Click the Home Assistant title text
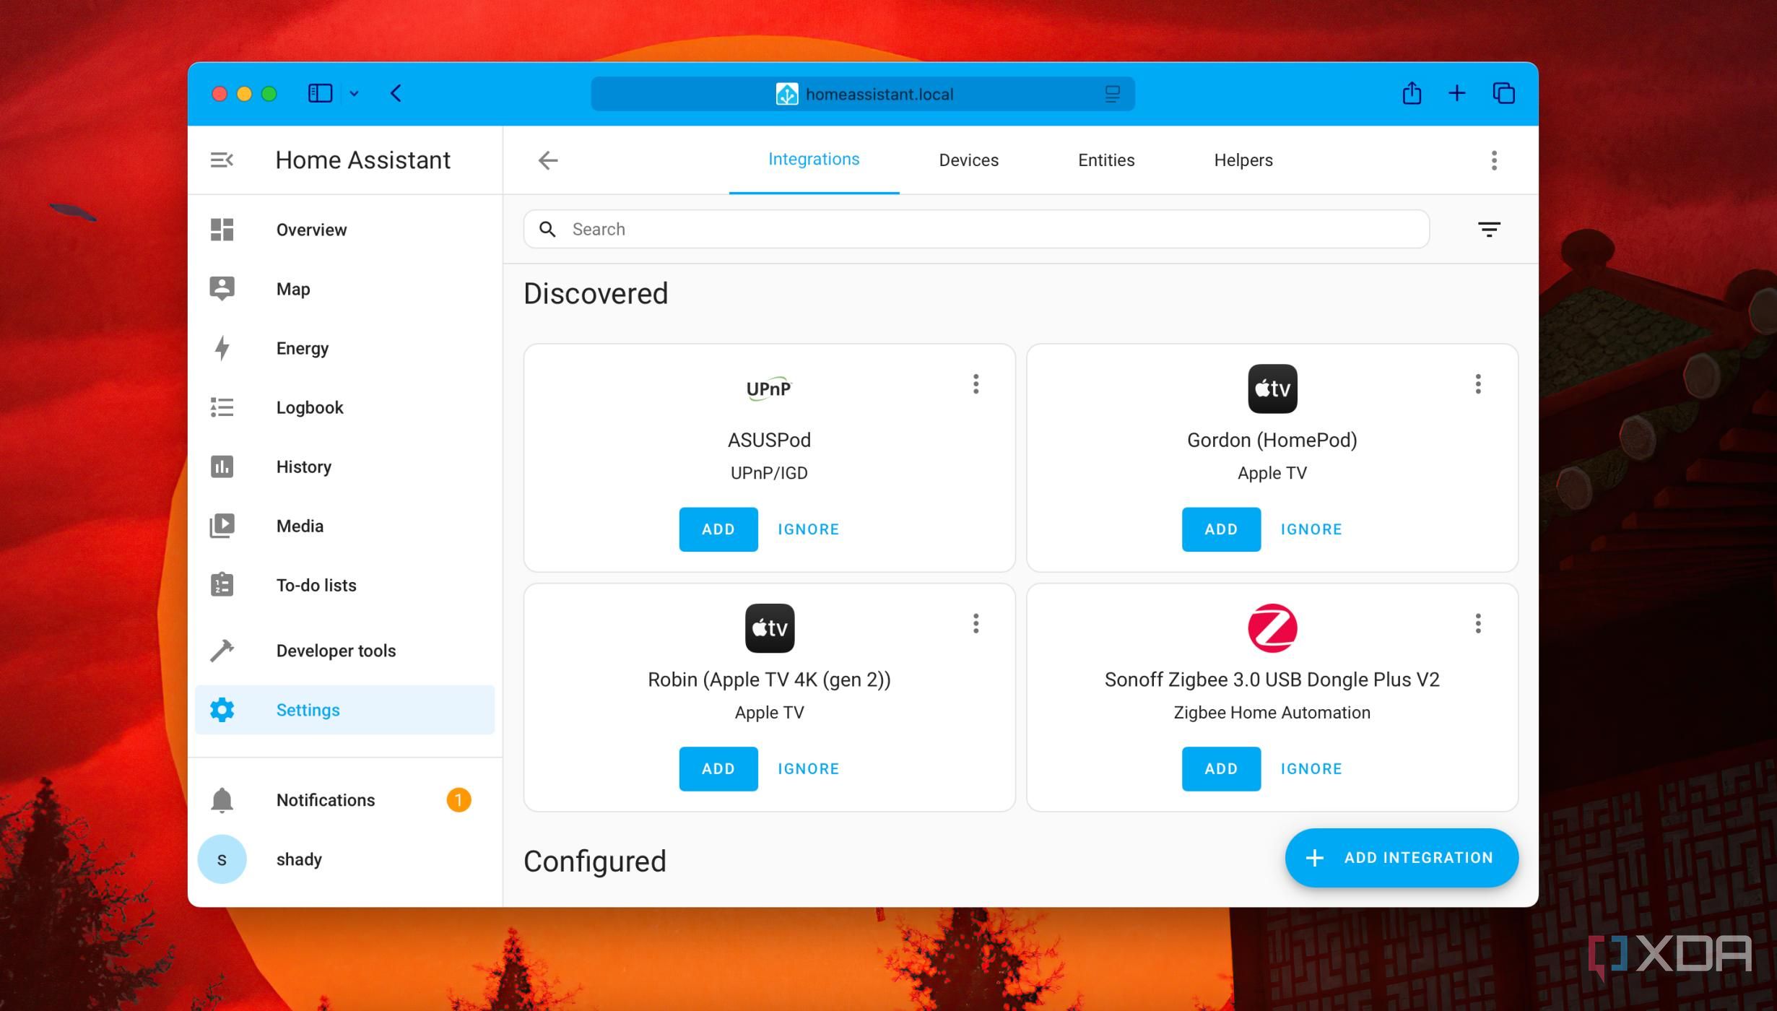The width and height of the screenshot is (1777, 1011). pos(362,160)
